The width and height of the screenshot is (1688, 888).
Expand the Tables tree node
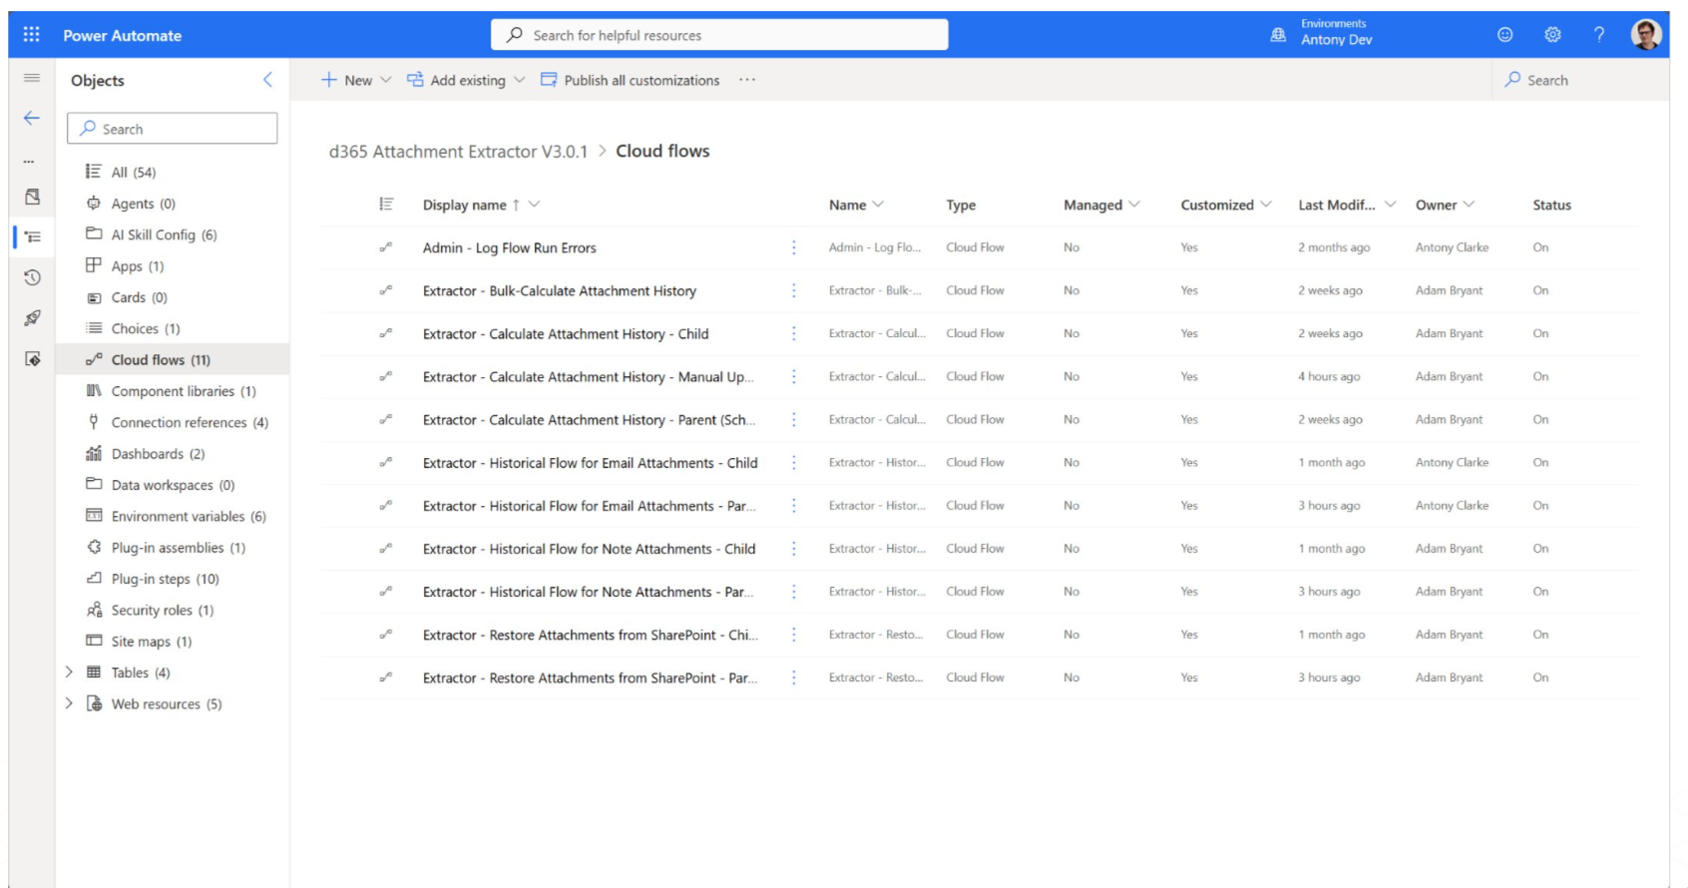[x=69, y=672]
